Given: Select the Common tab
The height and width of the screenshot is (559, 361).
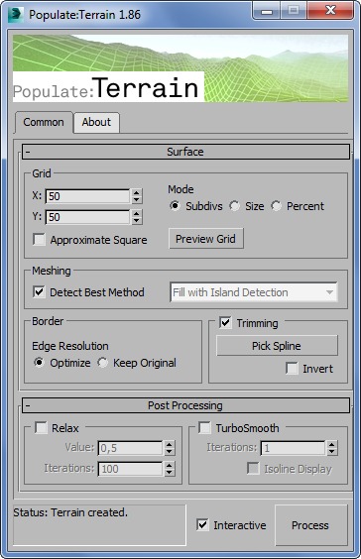Looking at the screenshot, I should click(x=44, y=122).
